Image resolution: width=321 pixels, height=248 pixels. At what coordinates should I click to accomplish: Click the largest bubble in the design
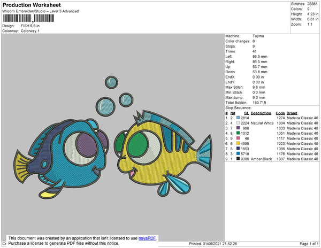[105, 107]
